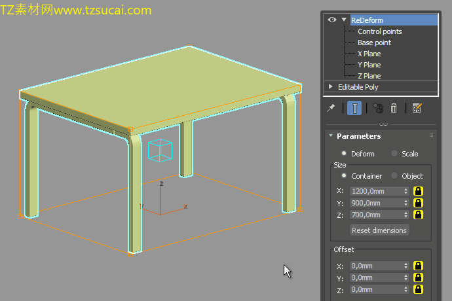Click Size Z value field 700,0mm
This screenshot has height=301, width=452.
click(x=376, y=215)
